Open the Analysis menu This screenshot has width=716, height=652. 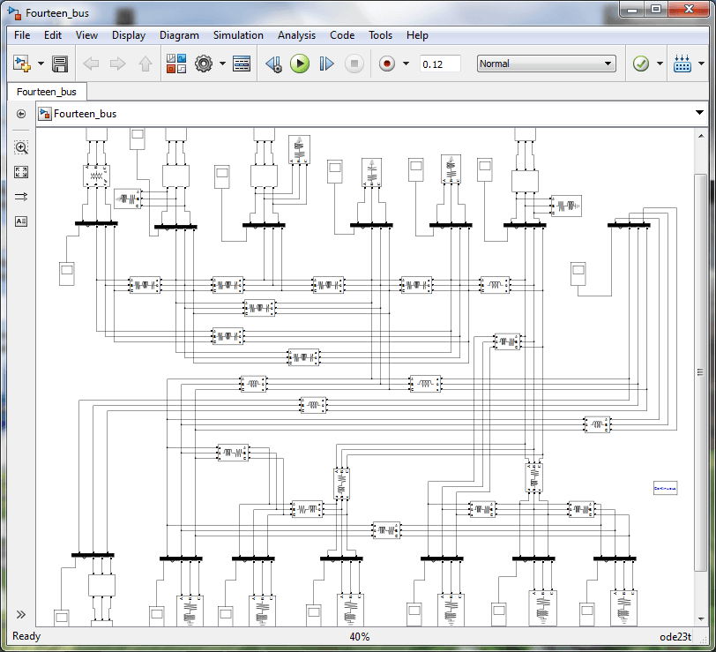[296, 35]
